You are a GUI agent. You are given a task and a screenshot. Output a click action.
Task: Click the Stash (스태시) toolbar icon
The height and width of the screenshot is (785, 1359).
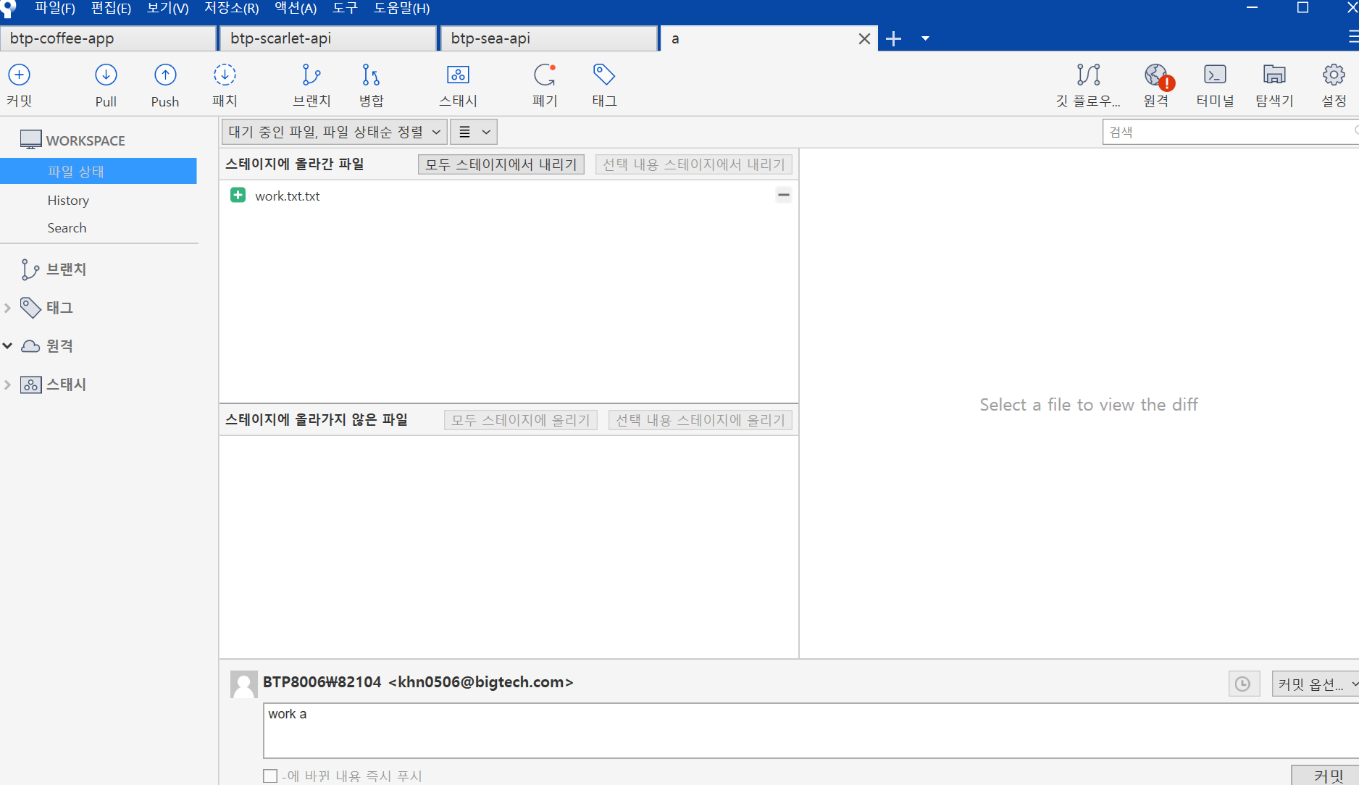[x=458, y=85]
